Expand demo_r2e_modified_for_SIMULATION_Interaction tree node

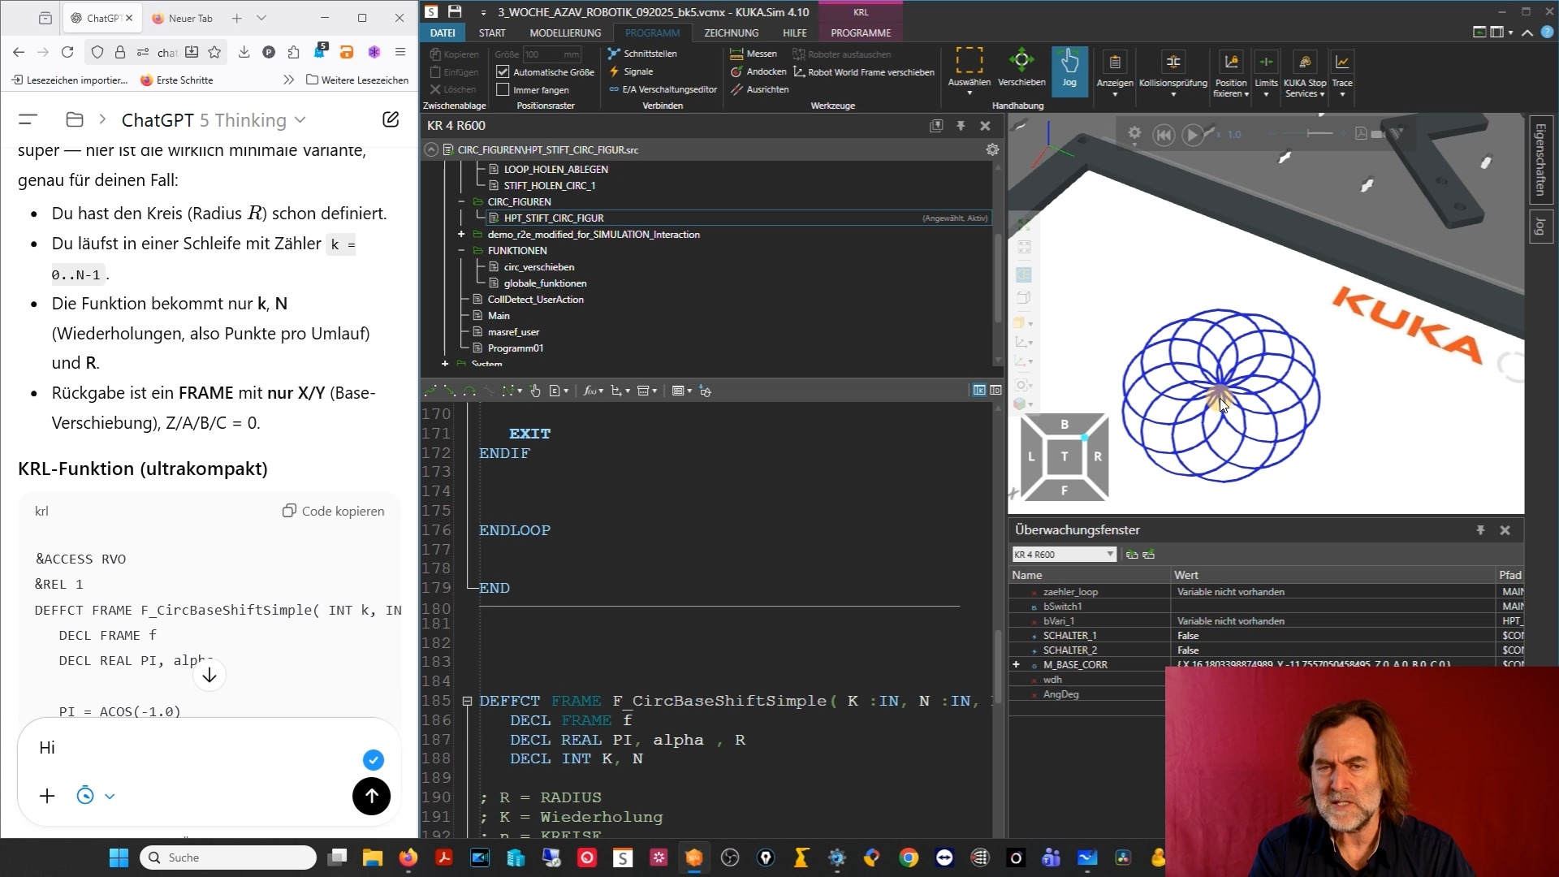tap(461, 234)
